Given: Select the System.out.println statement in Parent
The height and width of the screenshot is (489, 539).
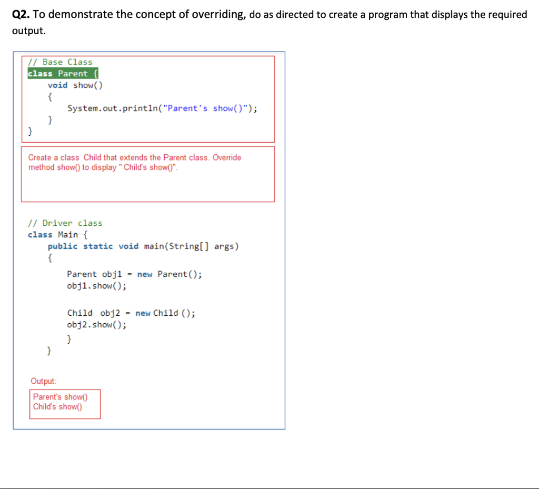Looking at the screenshot, I should (162, 108).
